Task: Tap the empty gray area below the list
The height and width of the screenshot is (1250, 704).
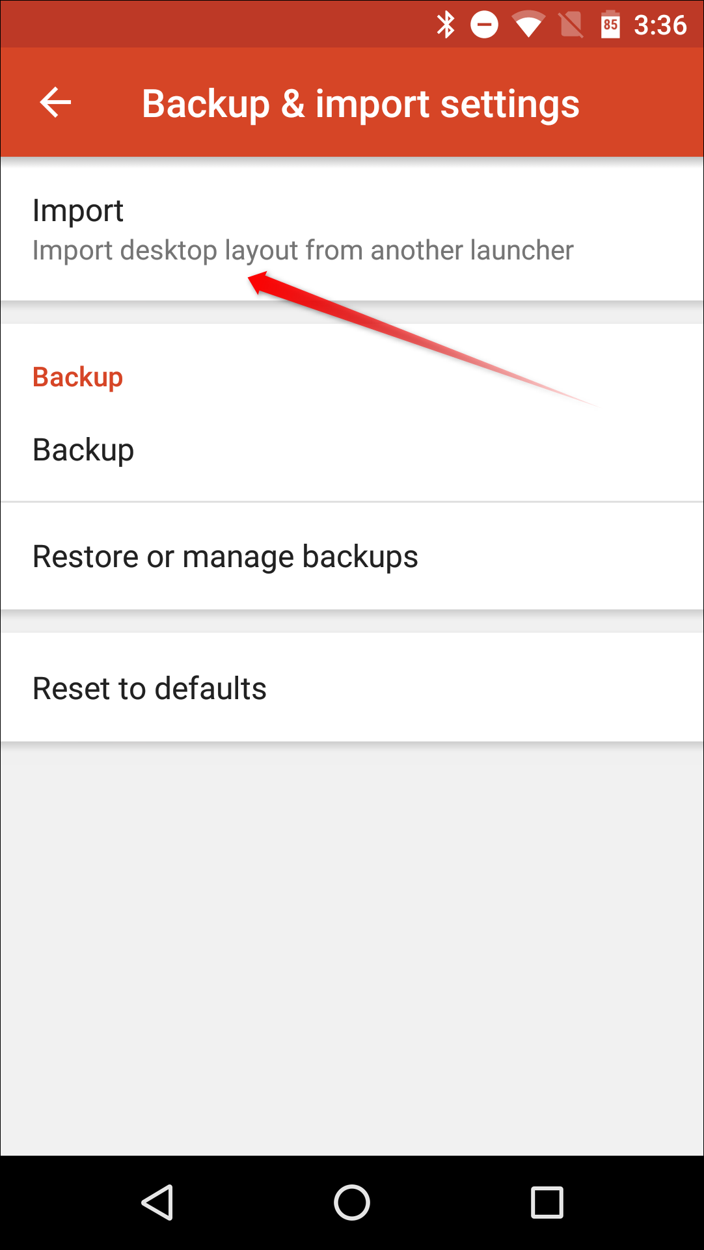Action: [351, 943]
